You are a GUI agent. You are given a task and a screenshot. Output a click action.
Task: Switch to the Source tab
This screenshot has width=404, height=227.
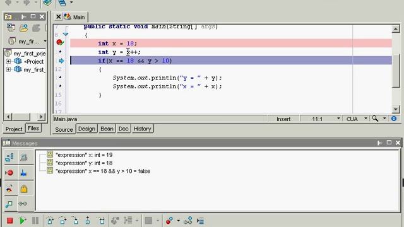(64, 129)
